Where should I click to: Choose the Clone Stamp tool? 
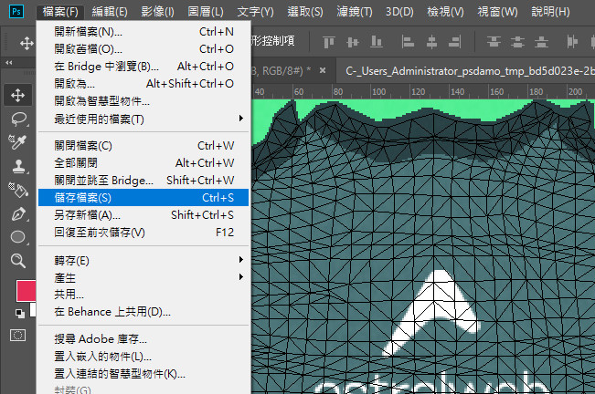[x=17, y=166]
